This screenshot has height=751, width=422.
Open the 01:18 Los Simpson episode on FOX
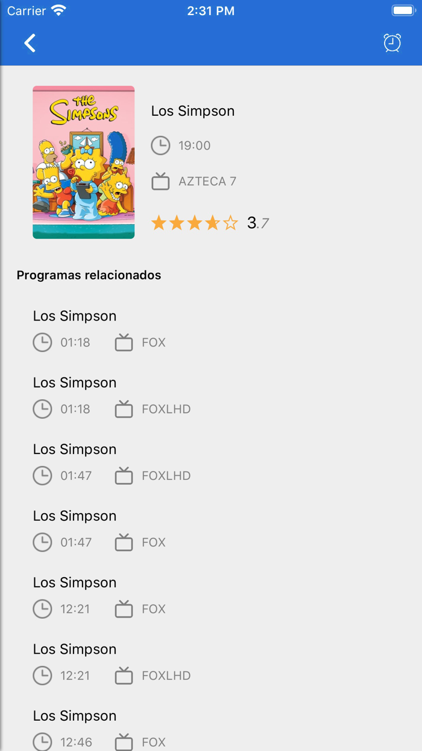coord(74,315)
